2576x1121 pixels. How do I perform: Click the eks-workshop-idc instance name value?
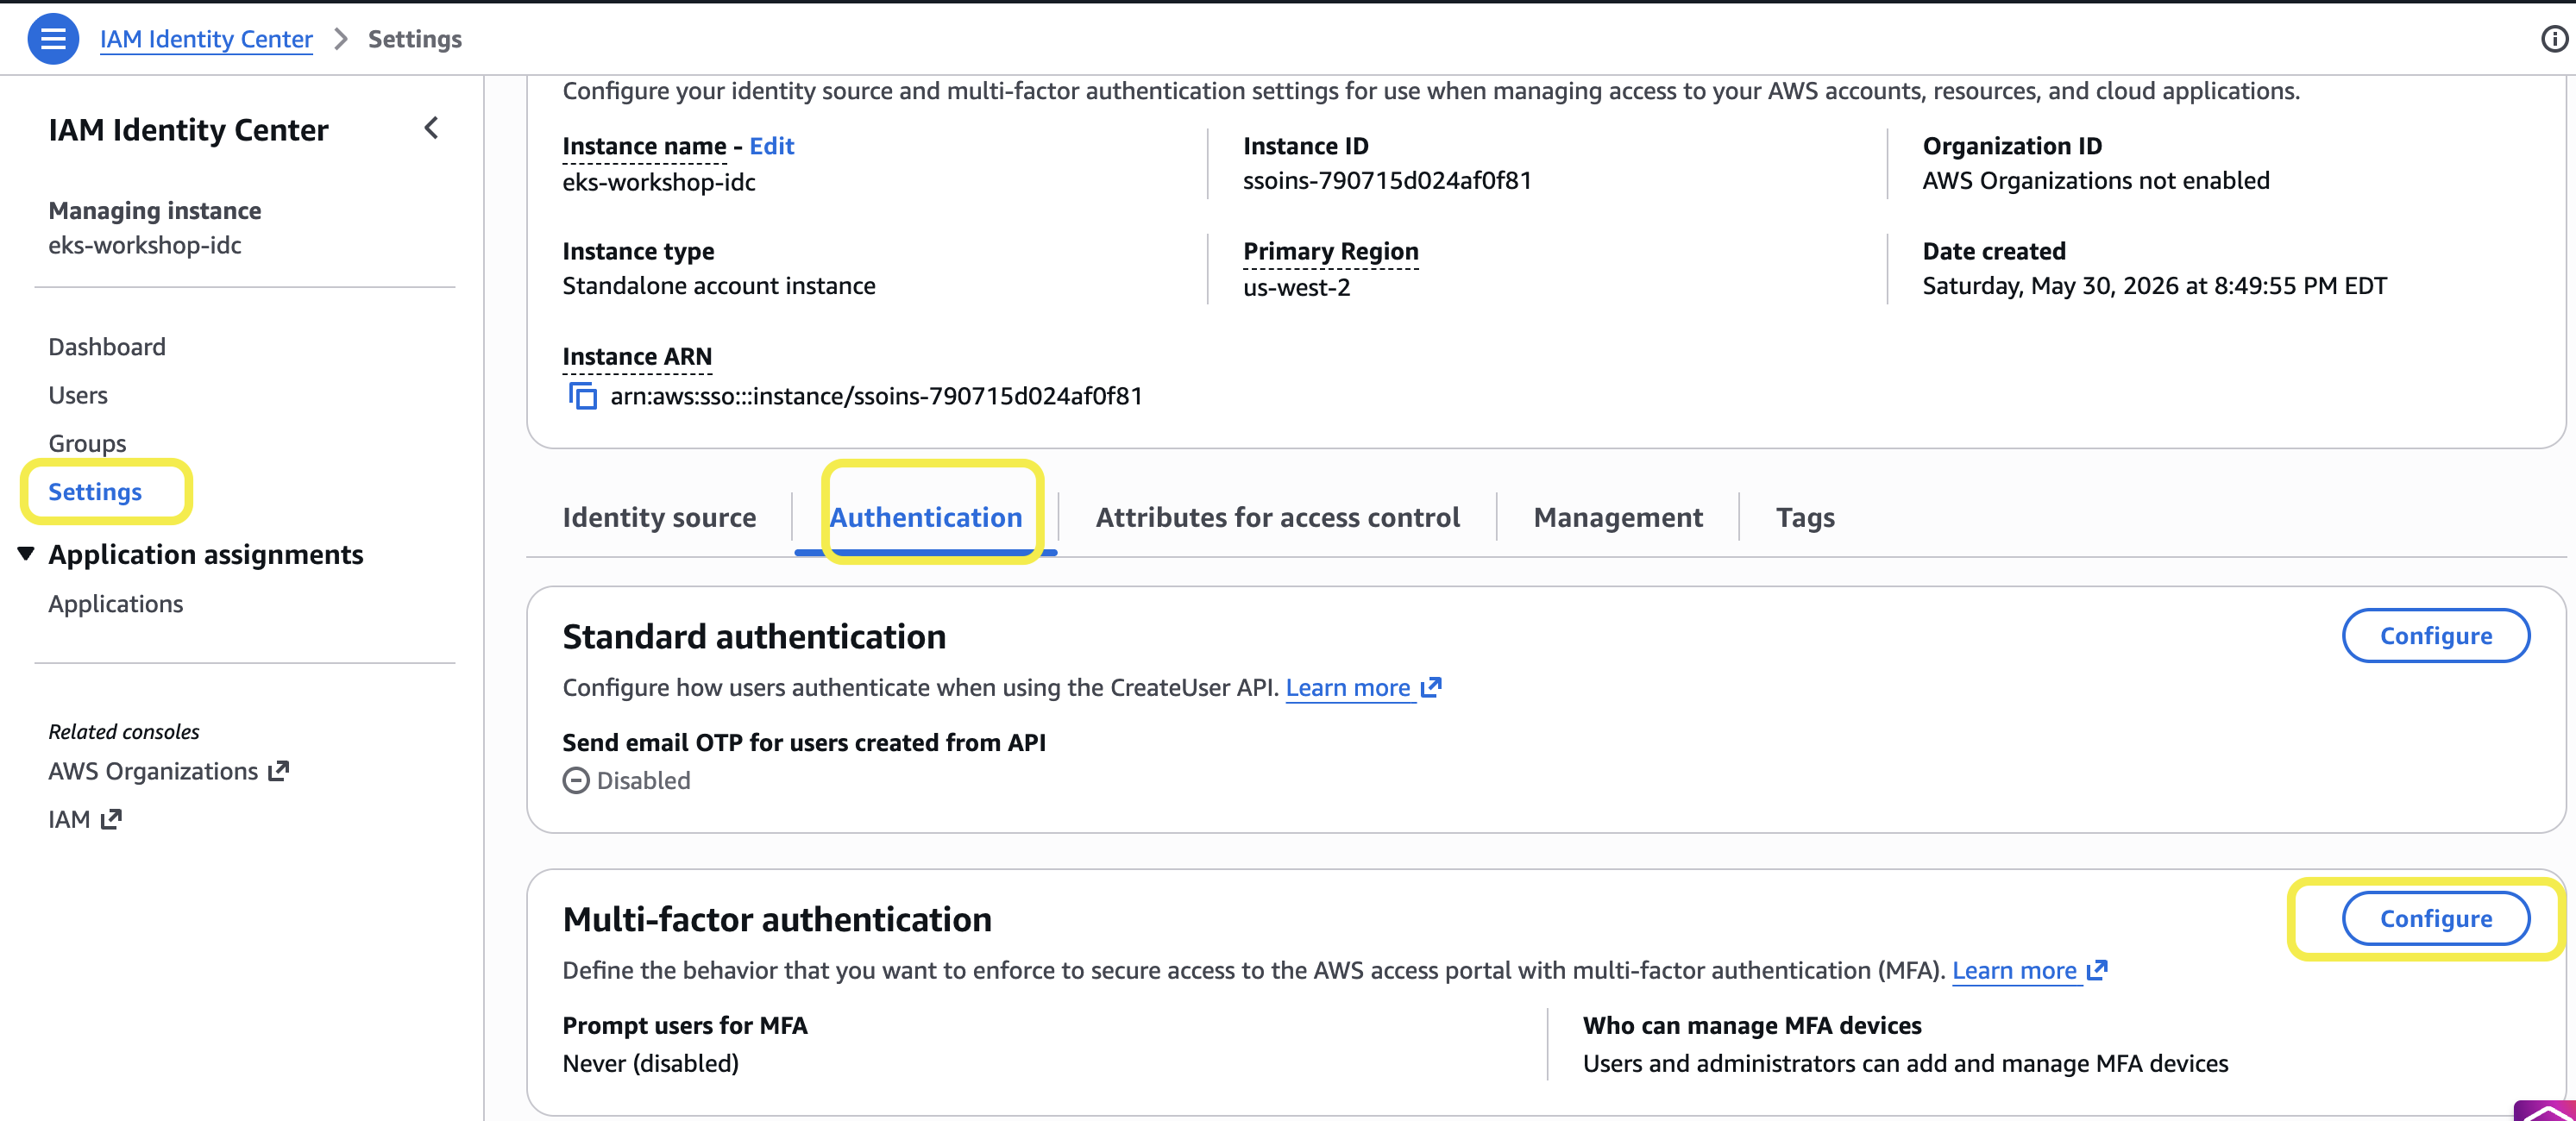click(x=659, y=182)
